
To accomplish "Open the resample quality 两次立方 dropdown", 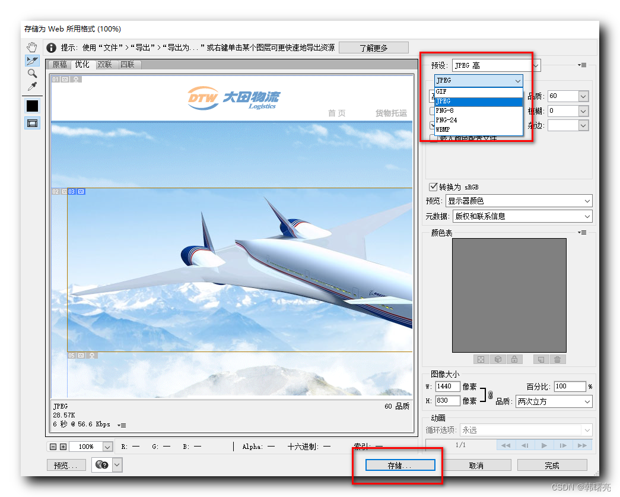I will point(554,401).
